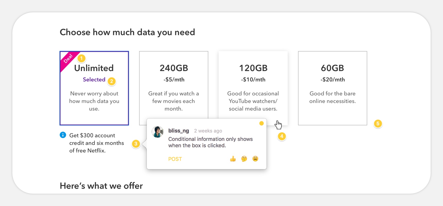Click the comment text about conditional information
The height and width of the screenshot is (206, 443).
pyautogui.click(x=210, y=142)
